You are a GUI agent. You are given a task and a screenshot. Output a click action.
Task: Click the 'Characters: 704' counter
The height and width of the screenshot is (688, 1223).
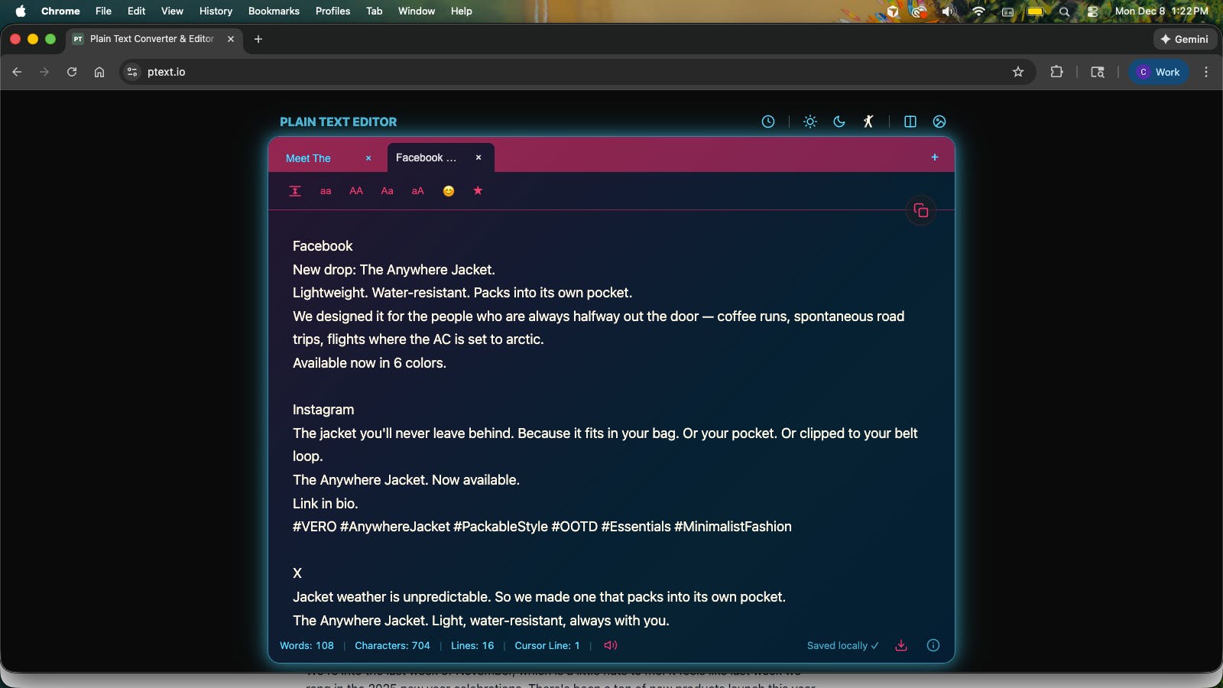pos(392,646)
